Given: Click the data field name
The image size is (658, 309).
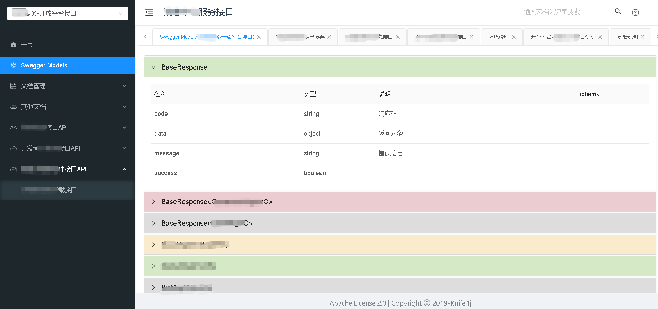Looking at the screenshot, I should pos(160,134).
